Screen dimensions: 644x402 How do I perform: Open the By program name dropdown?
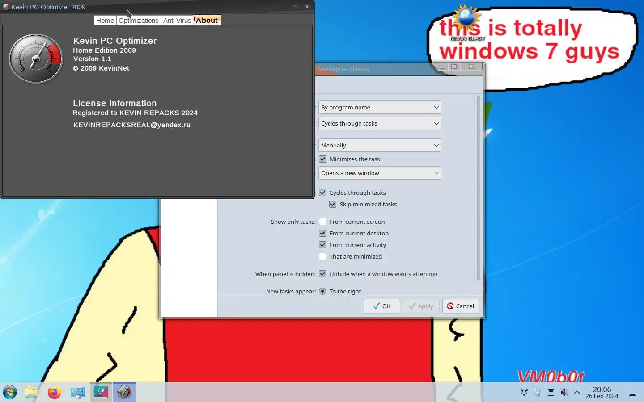(380, 107)
